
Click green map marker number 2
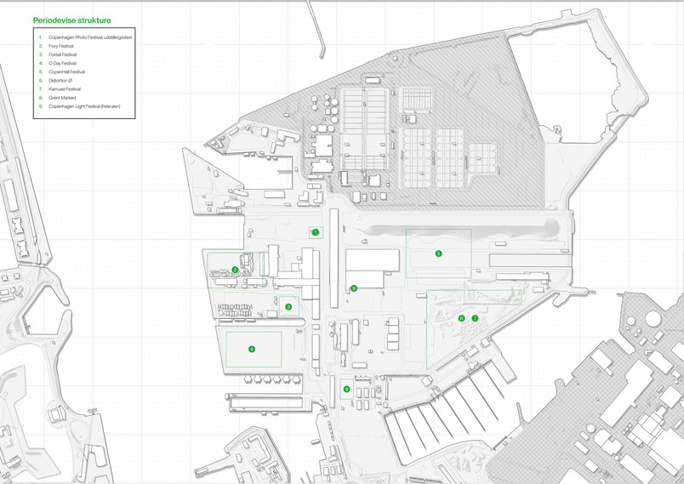point(235,270)
